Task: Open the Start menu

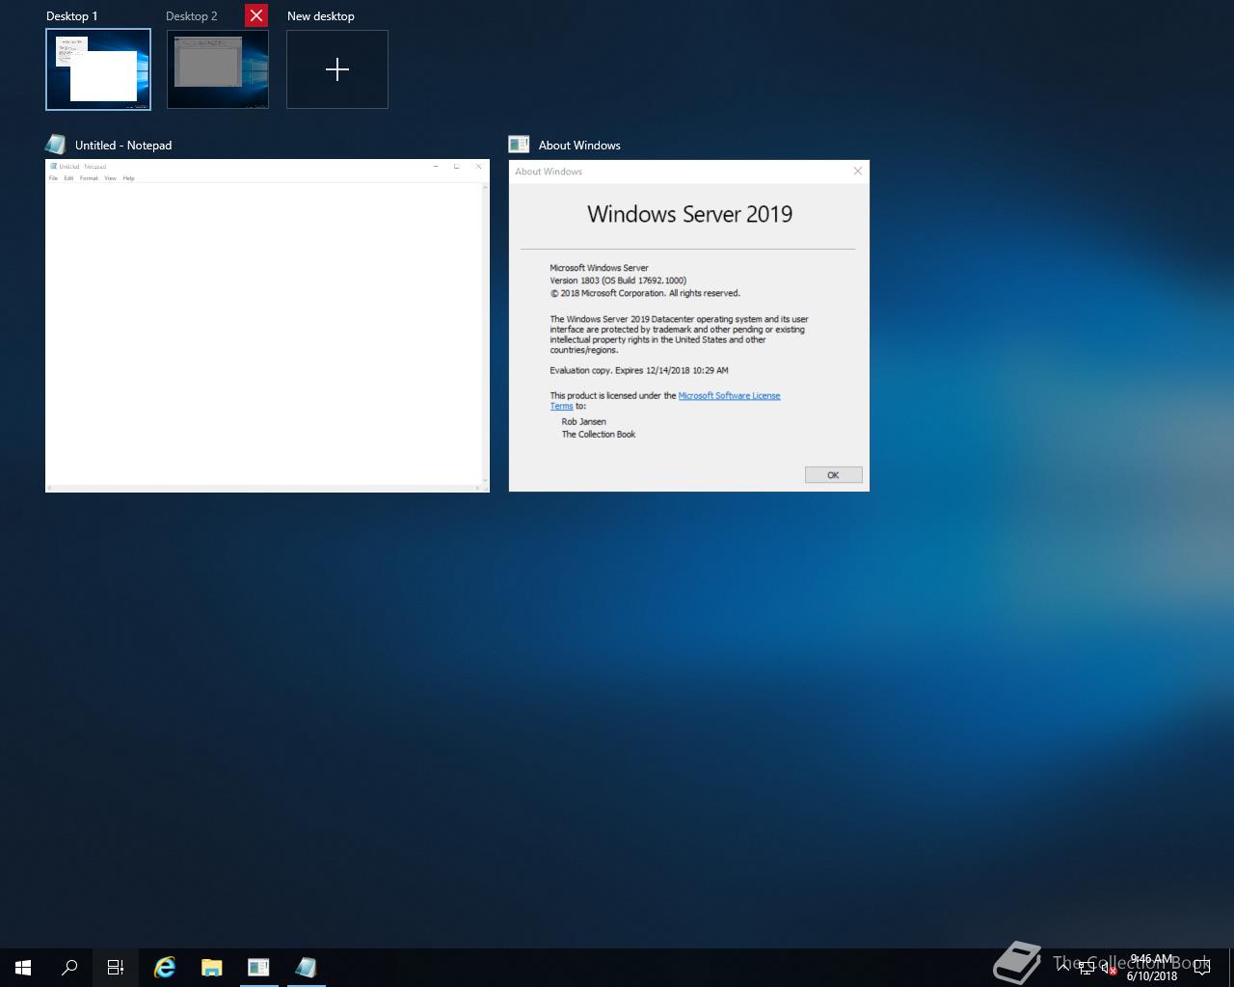Action: (x=23, y=967)
